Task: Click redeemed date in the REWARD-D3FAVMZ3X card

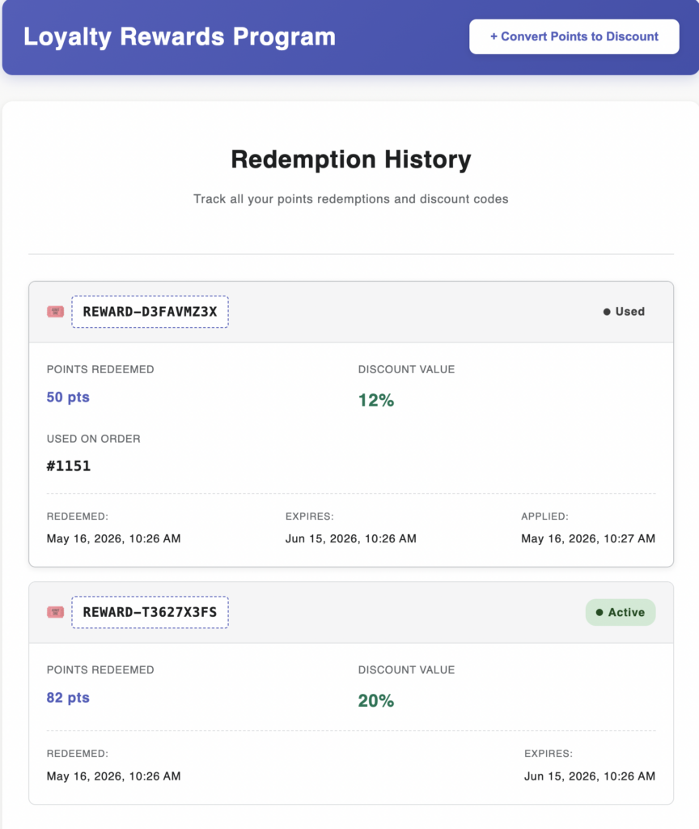Action: point(113,538)
